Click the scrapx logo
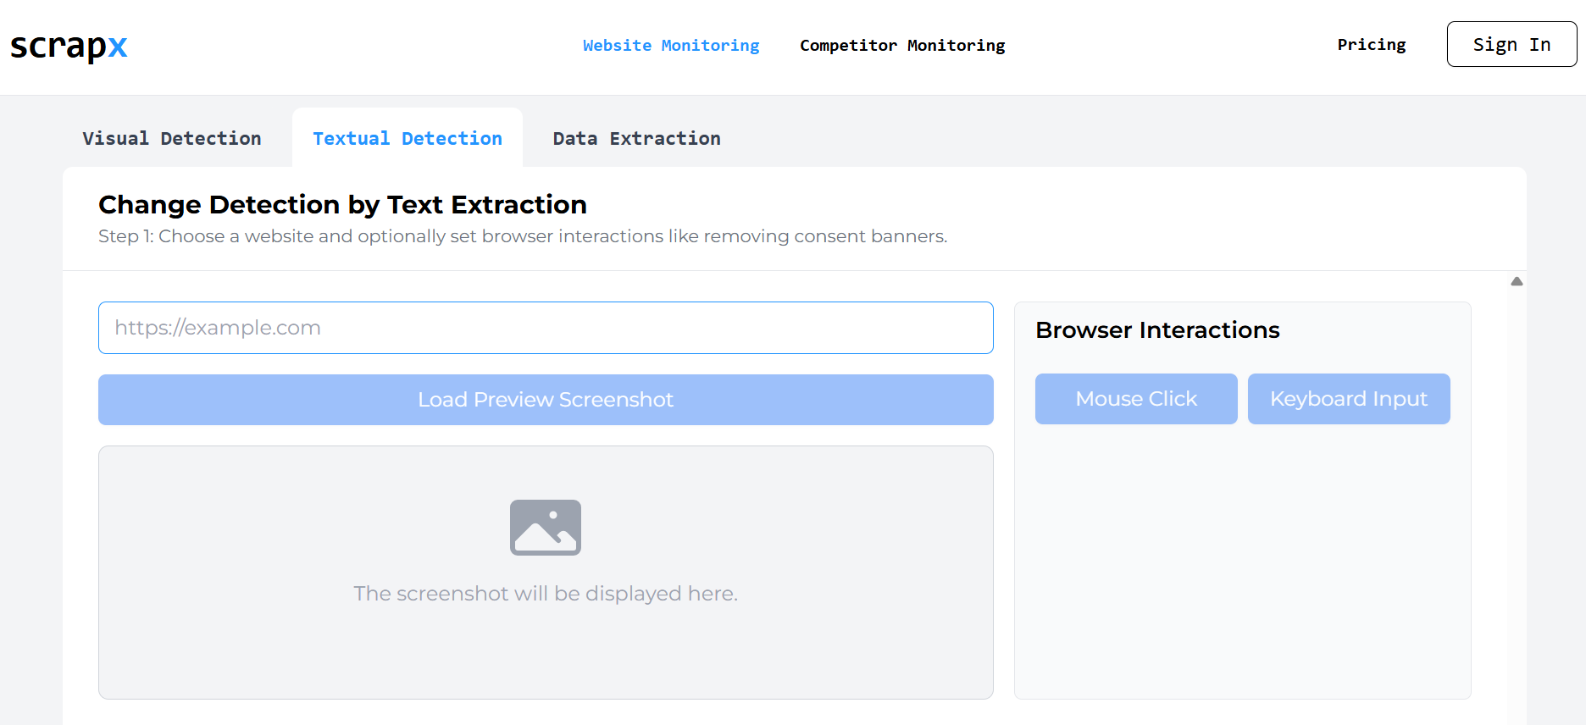The height and width of the screenshot is (725, 1586). pyautogui.click(x=69, y=46)
